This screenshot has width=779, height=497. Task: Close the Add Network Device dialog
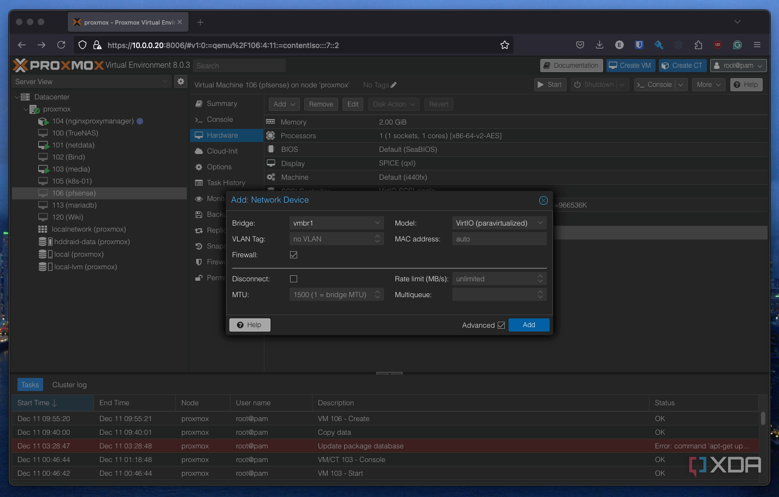click(544, 200)
